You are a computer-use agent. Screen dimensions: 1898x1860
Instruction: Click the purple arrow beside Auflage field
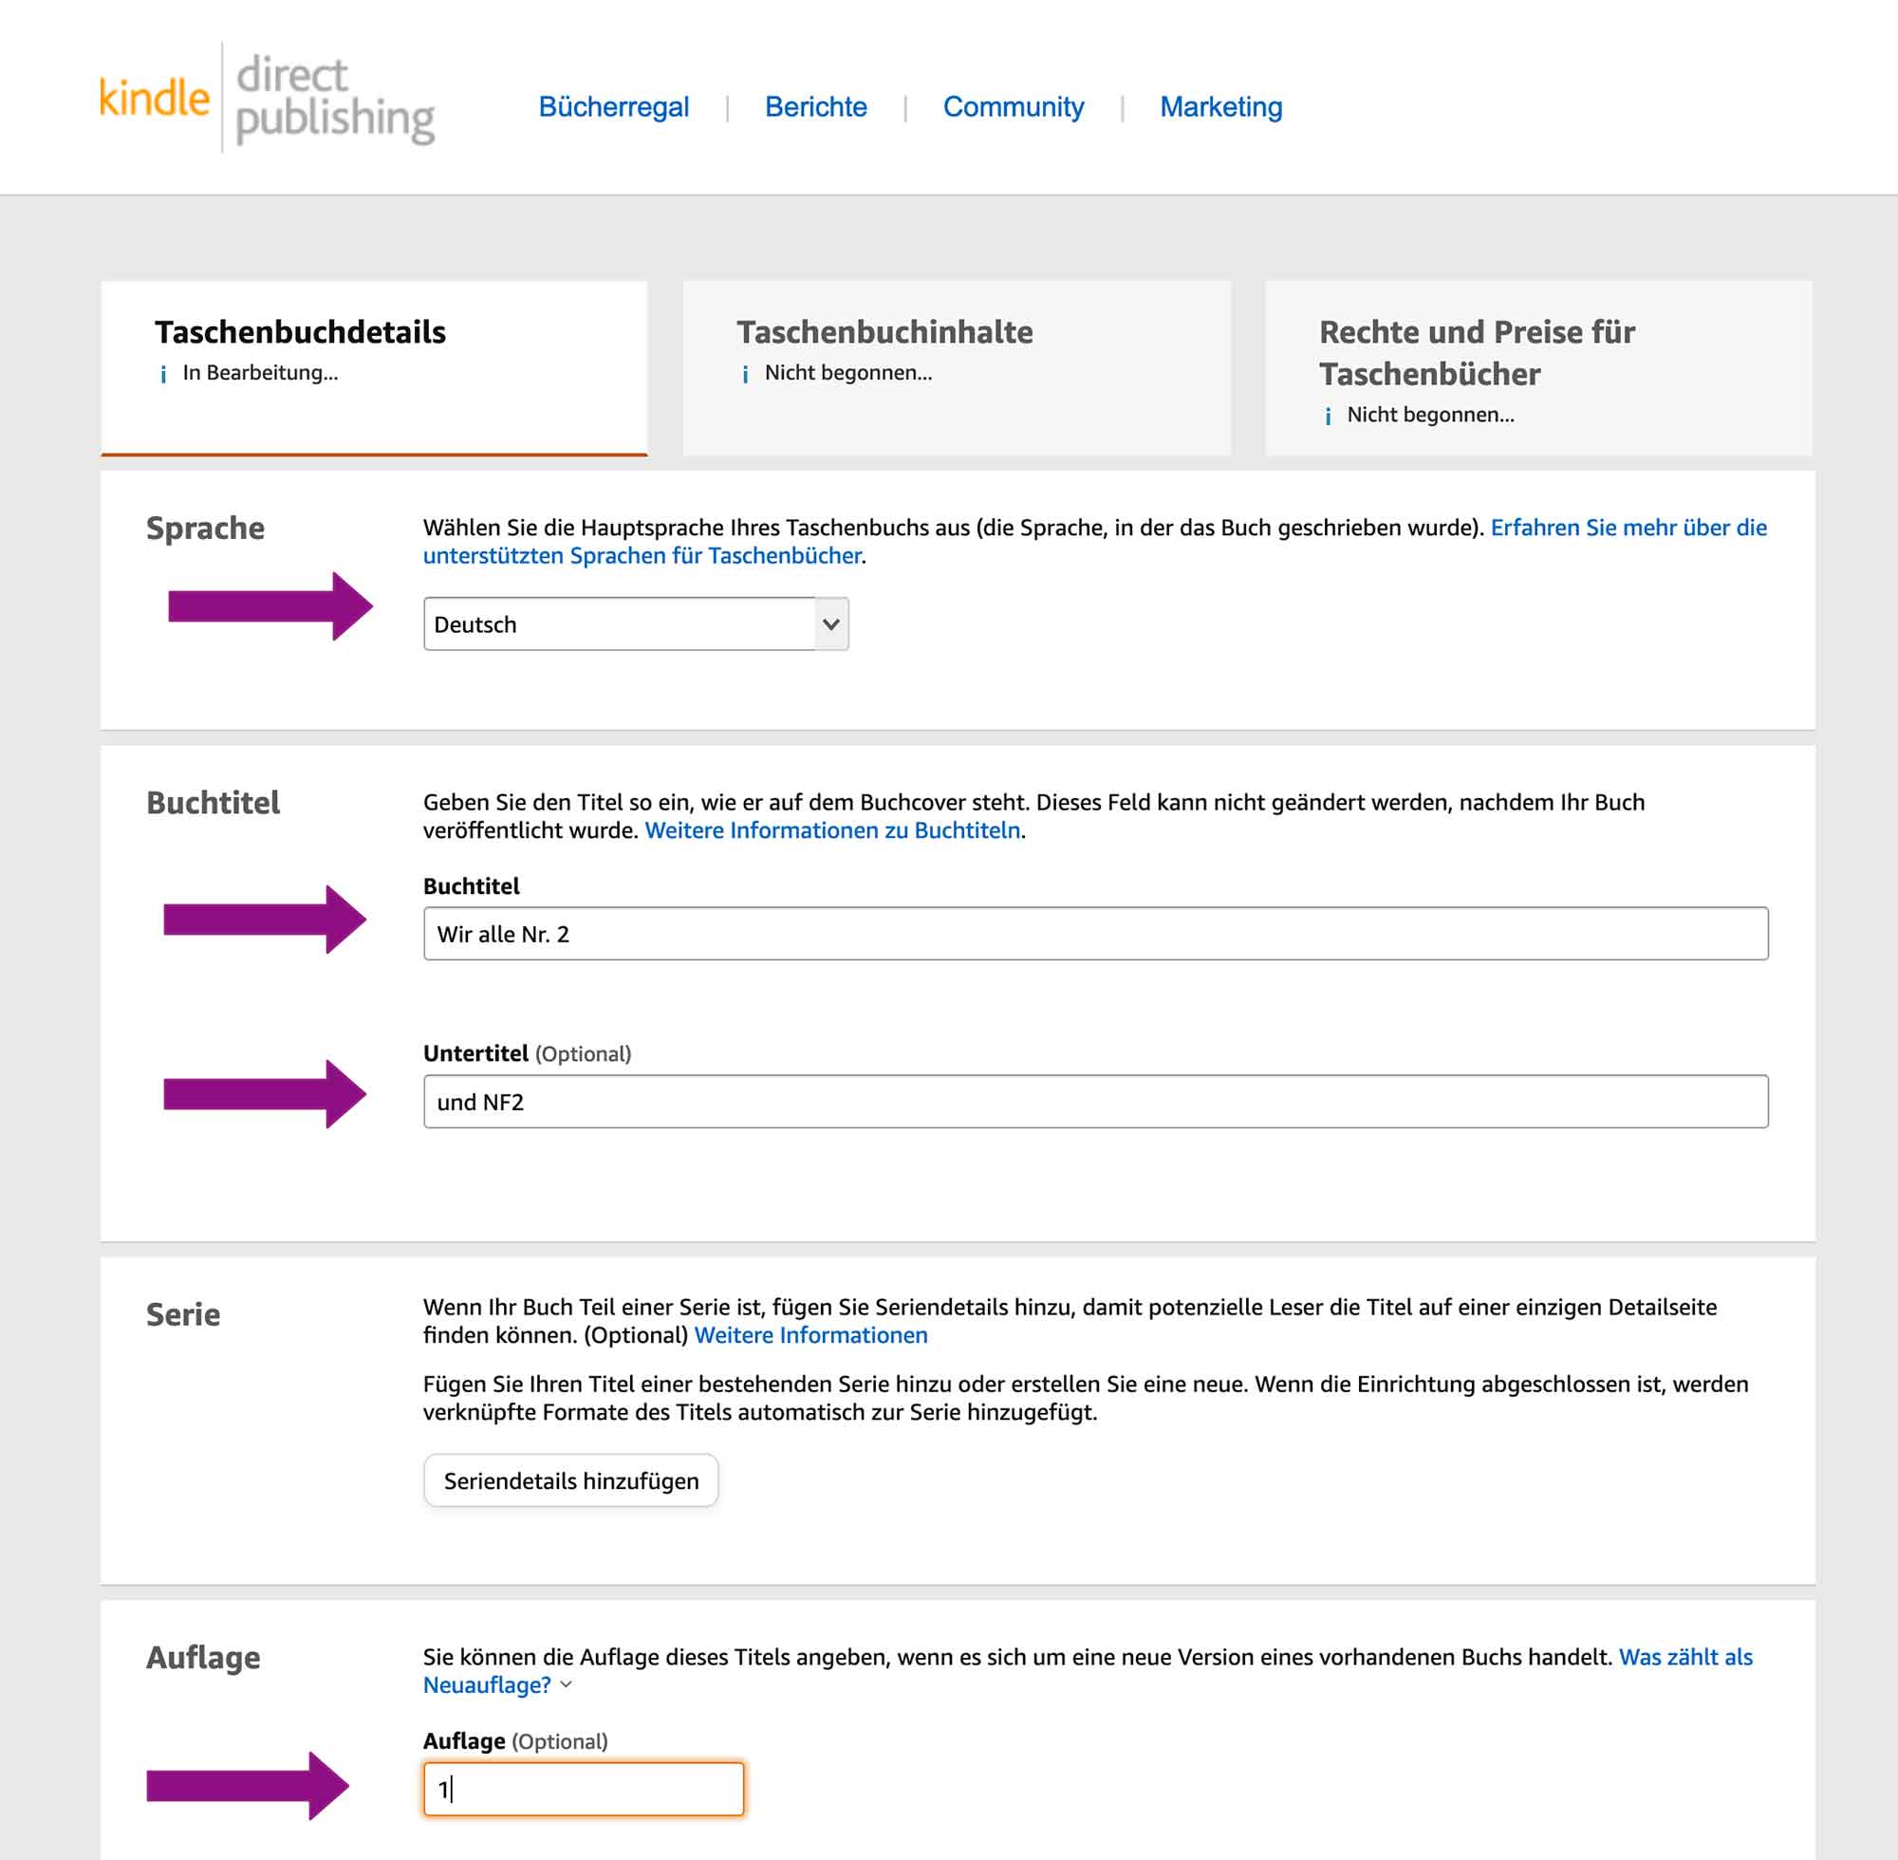coord(247,1786)
